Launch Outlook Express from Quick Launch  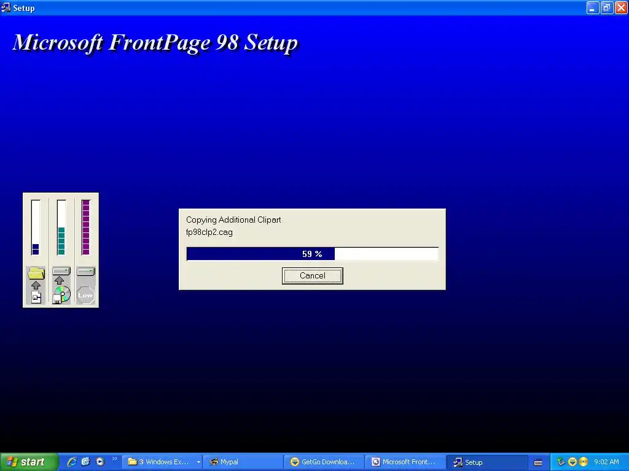[x=85, y=462]
